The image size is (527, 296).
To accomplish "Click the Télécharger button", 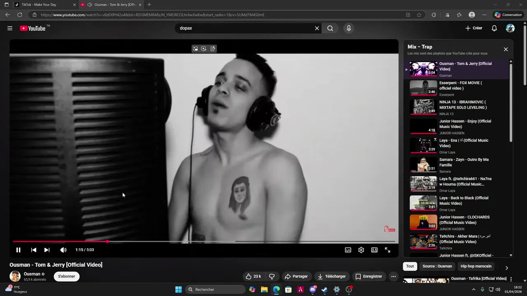I will 331,276.
